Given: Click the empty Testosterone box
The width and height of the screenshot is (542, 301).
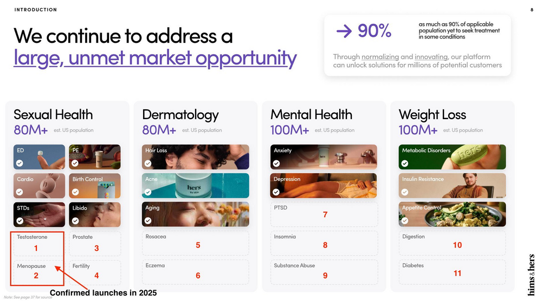Looking at the screenshot, I should 37,243.
